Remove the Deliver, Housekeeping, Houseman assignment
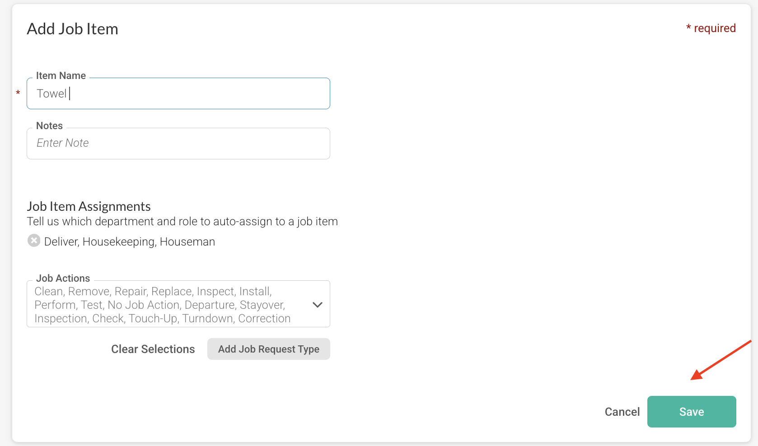This screenshot has height=446, width=758. tap(34, 241)
